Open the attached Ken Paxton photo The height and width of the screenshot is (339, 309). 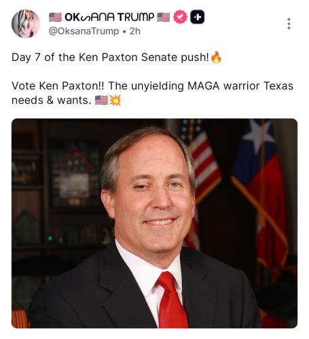click(154, 223)
